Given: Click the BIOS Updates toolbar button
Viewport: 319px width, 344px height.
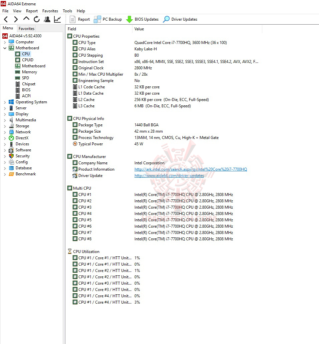Looking at the screenshot, I should coord(142,19).
